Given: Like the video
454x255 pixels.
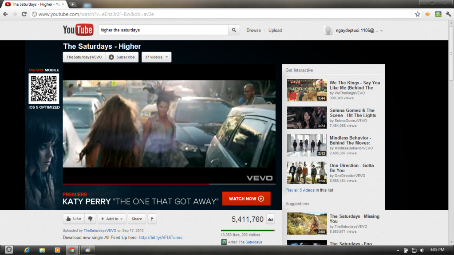Looking at the screenshot, I should click(x=74, y=219).
